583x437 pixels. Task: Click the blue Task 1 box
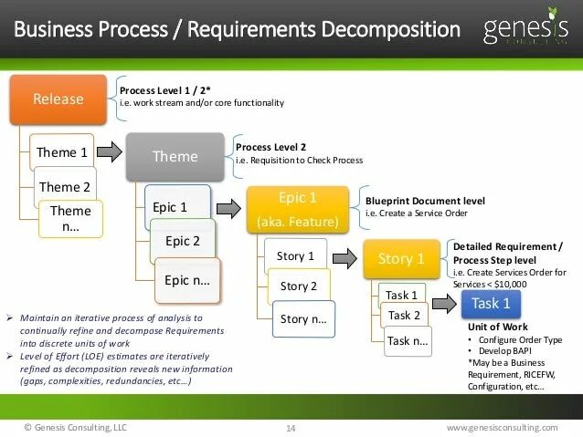click(x=491, y=304)
